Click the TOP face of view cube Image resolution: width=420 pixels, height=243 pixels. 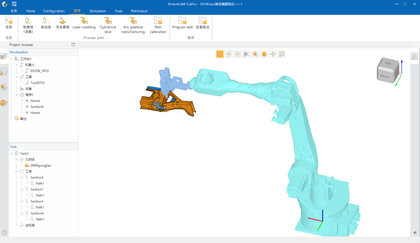388,63
